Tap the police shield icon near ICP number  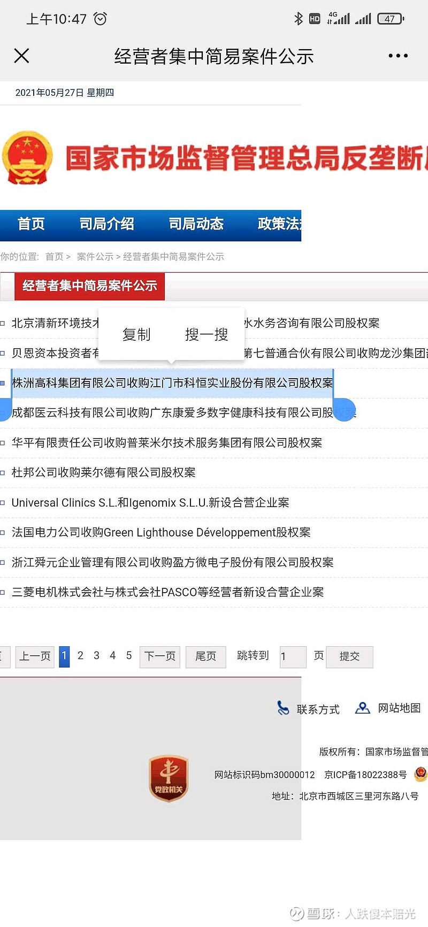tap(421, 774)
